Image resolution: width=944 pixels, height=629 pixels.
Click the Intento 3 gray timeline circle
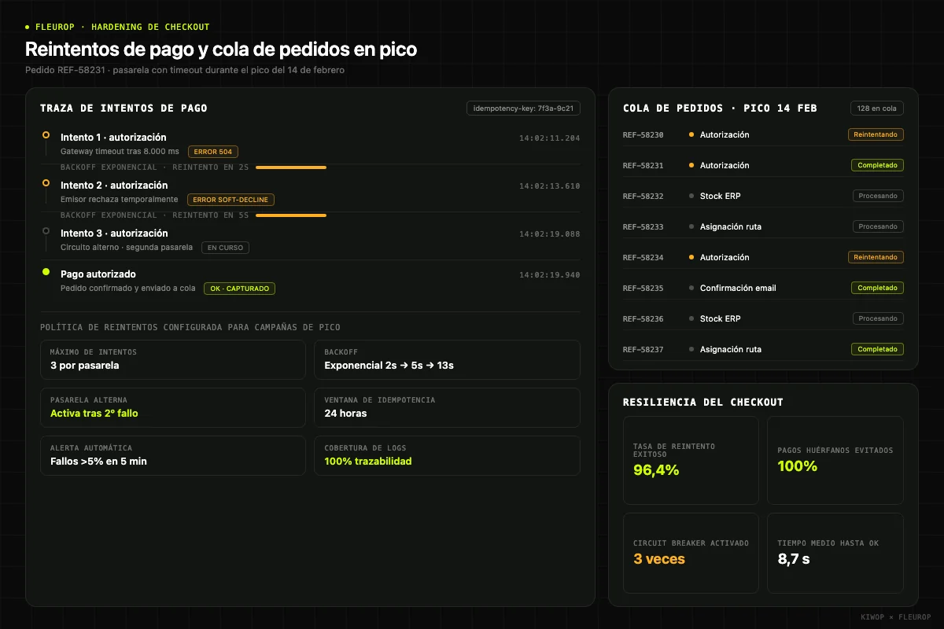pyautogui.click(x=46, y=231)
